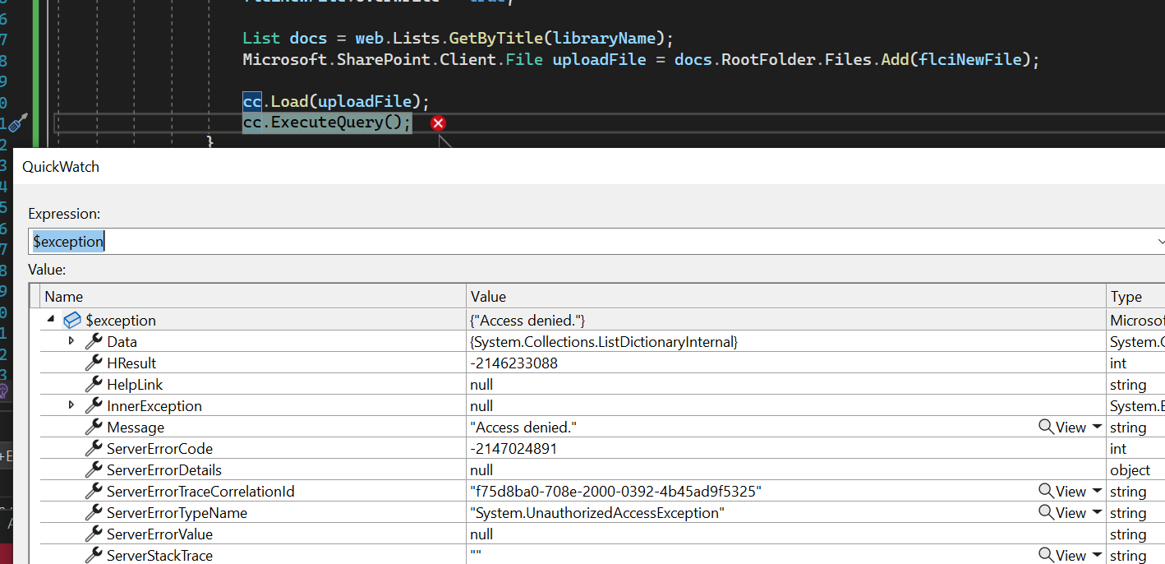Select the ServerErrorDetails type 'object'
The height and width of the screenshot is (564, 1165).
[x=1130, y=469]
